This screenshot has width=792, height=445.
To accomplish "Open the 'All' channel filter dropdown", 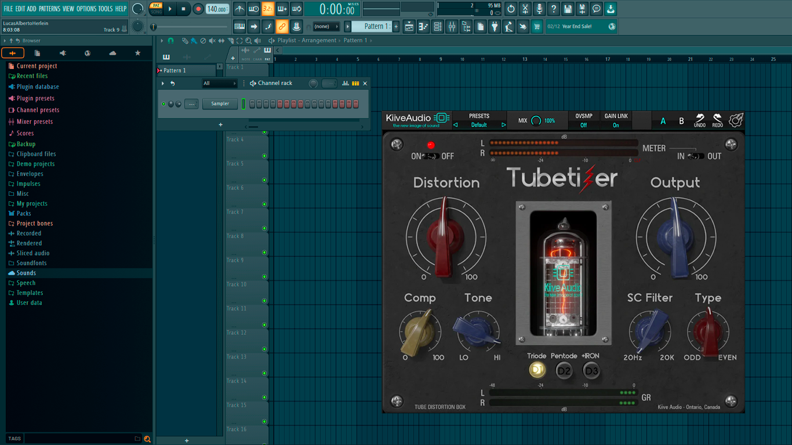I will tap(219, 83).
